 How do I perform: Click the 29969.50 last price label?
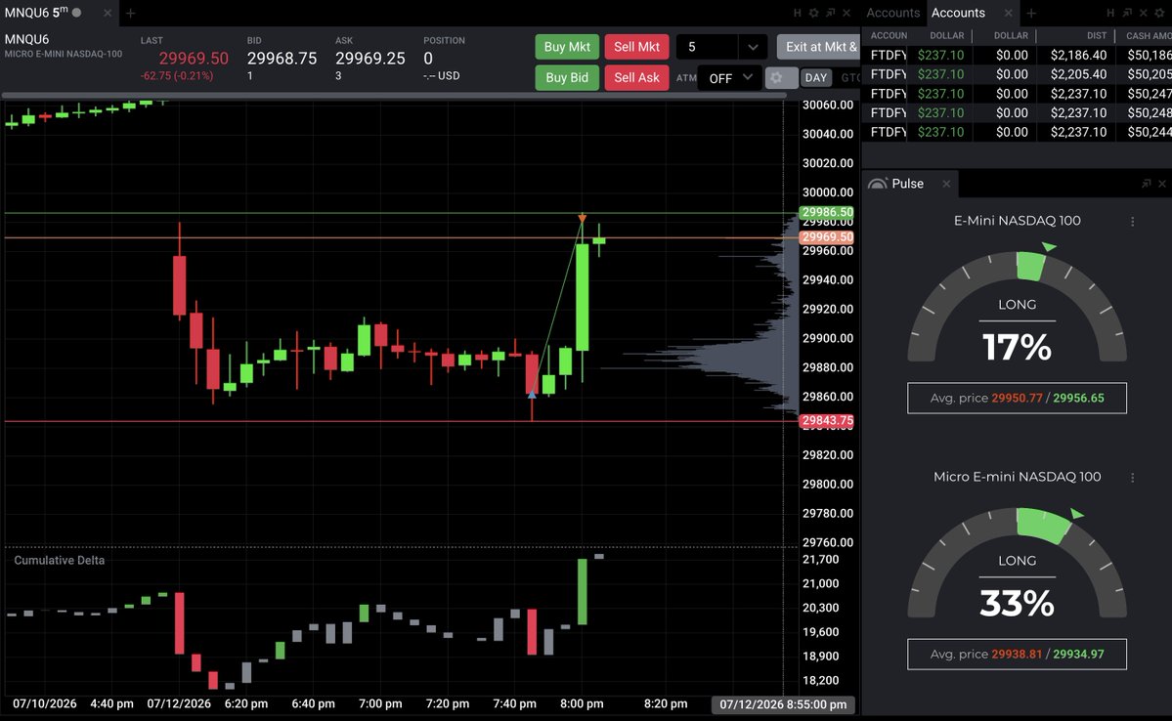[827, 237]
